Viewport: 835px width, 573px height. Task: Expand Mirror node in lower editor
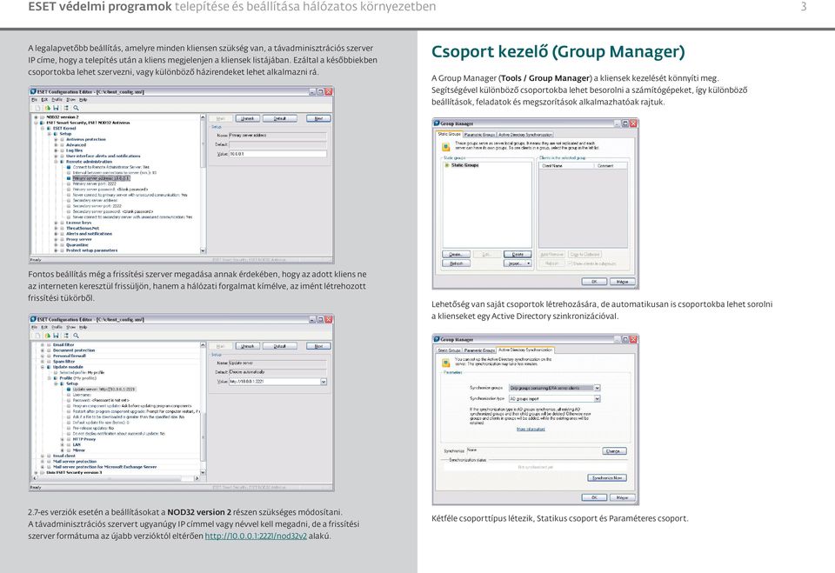tap(63, 450)
